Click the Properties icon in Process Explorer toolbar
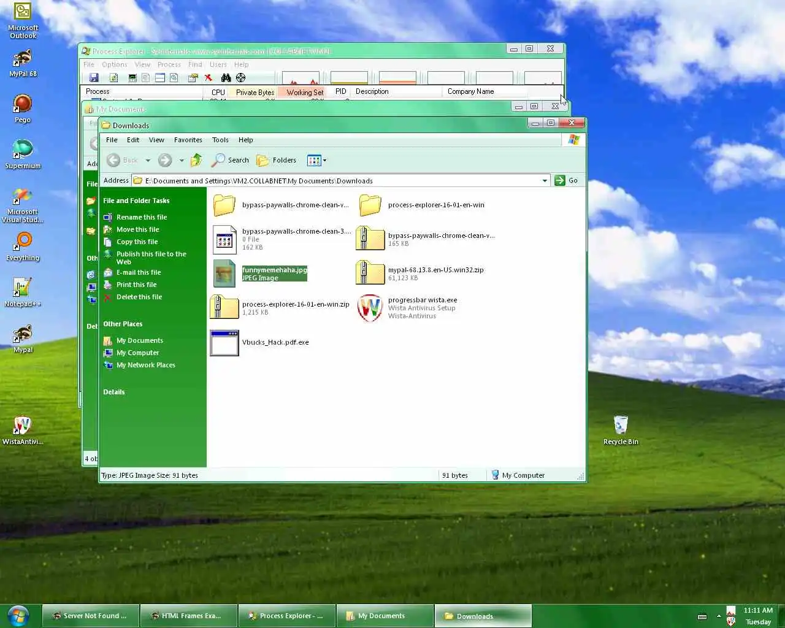 tap(193, 78)
